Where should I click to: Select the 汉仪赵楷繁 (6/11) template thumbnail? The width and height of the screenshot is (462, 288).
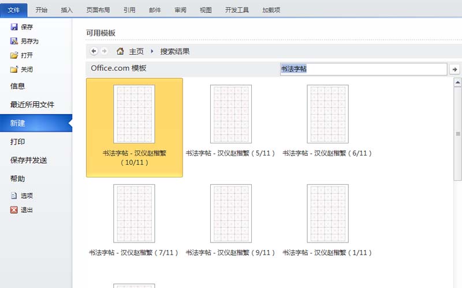(x=327, y=114)
